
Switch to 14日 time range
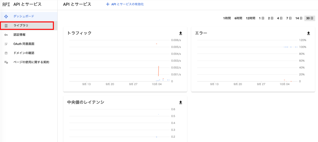[x=299, y=18]
